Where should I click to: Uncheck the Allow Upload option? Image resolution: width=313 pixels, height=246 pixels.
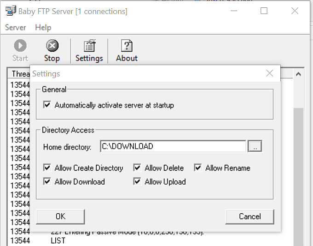[x=137, y=182]
